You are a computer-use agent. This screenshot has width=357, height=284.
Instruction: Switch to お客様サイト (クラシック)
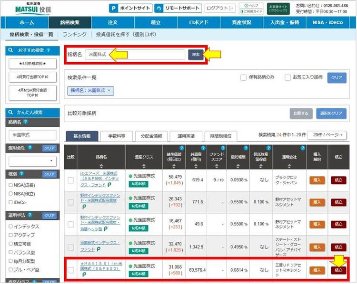(x=278, y=9)
